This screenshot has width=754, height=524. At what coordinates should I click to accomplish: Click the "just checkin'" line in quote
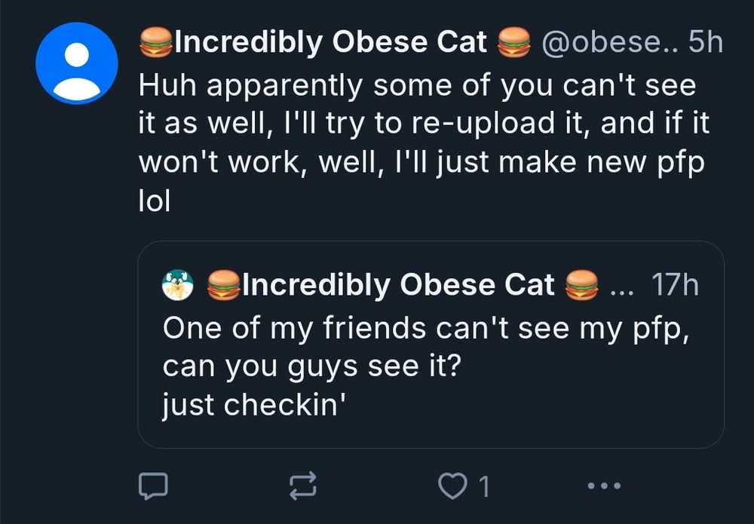point(254,406)
